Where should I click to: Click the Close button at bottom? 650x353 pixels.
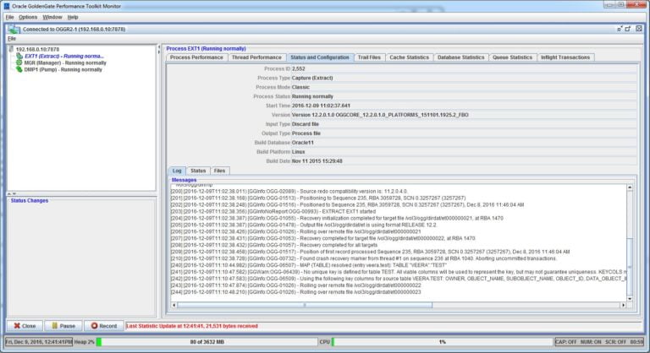[x=25, y=325]
